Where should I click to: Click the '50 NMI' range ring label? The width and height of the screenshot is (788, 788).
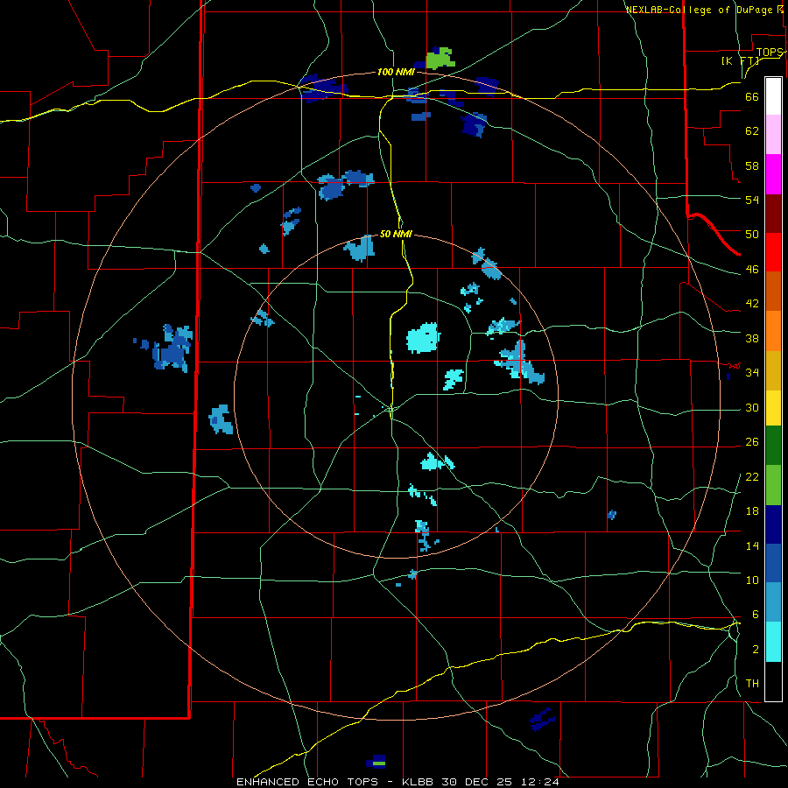(x=396, y=234)
